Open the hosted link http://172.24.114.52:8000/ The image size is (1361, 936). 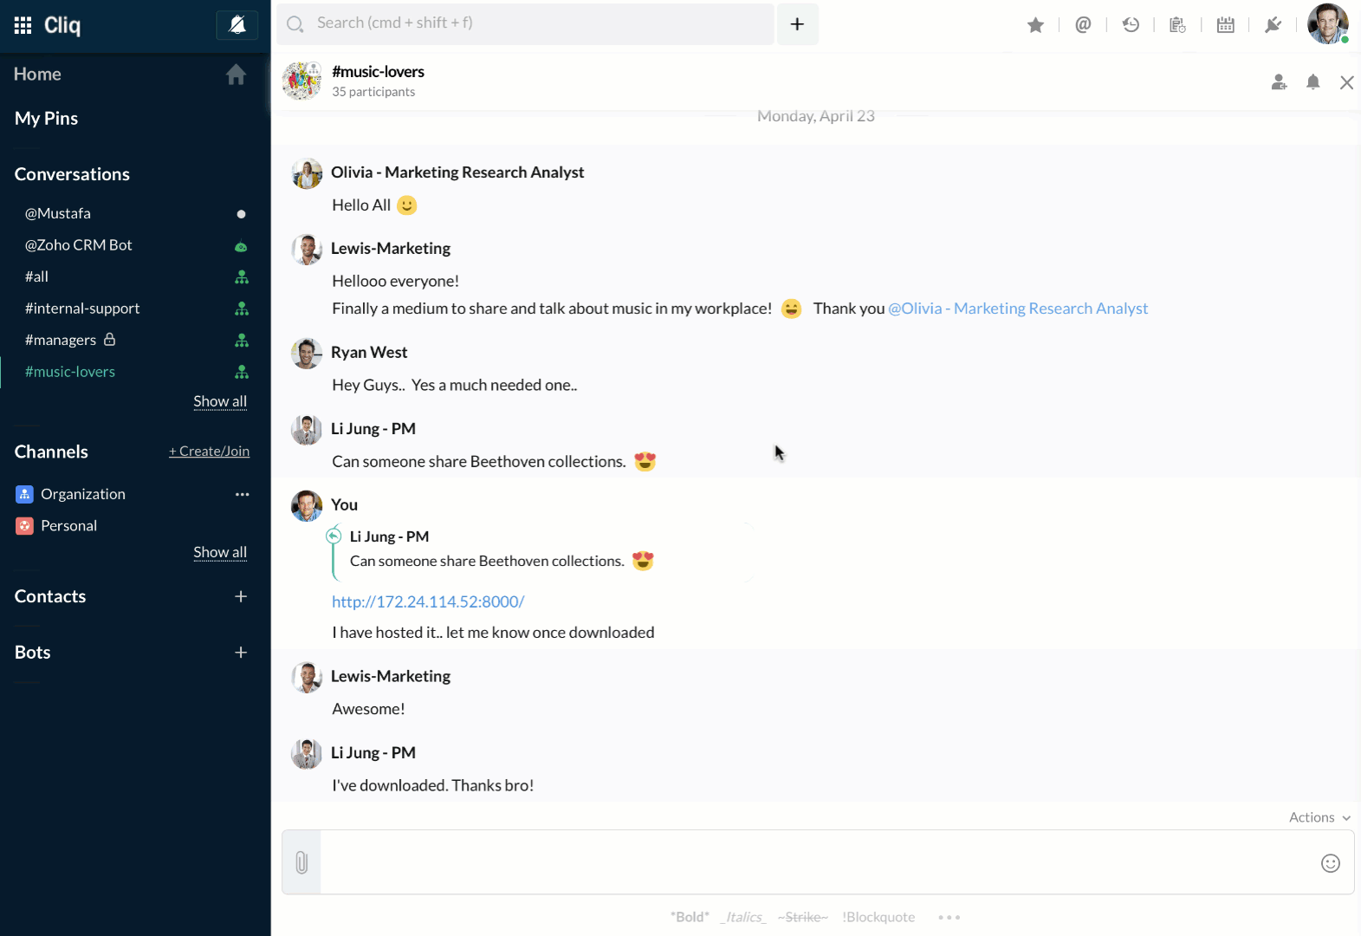pos(428,601)
